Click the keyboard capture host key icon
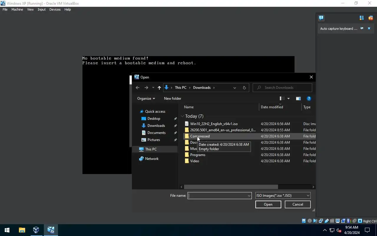377x236 pixels. click(360, 221)
